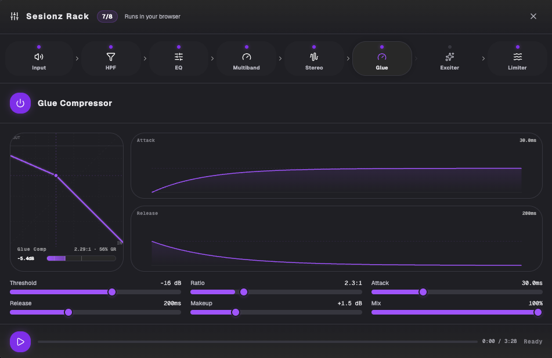Viewport: 552px width, 358px height.
Task: Click the "-5.4dB" gain reduction readout
Action: (26, 258)
